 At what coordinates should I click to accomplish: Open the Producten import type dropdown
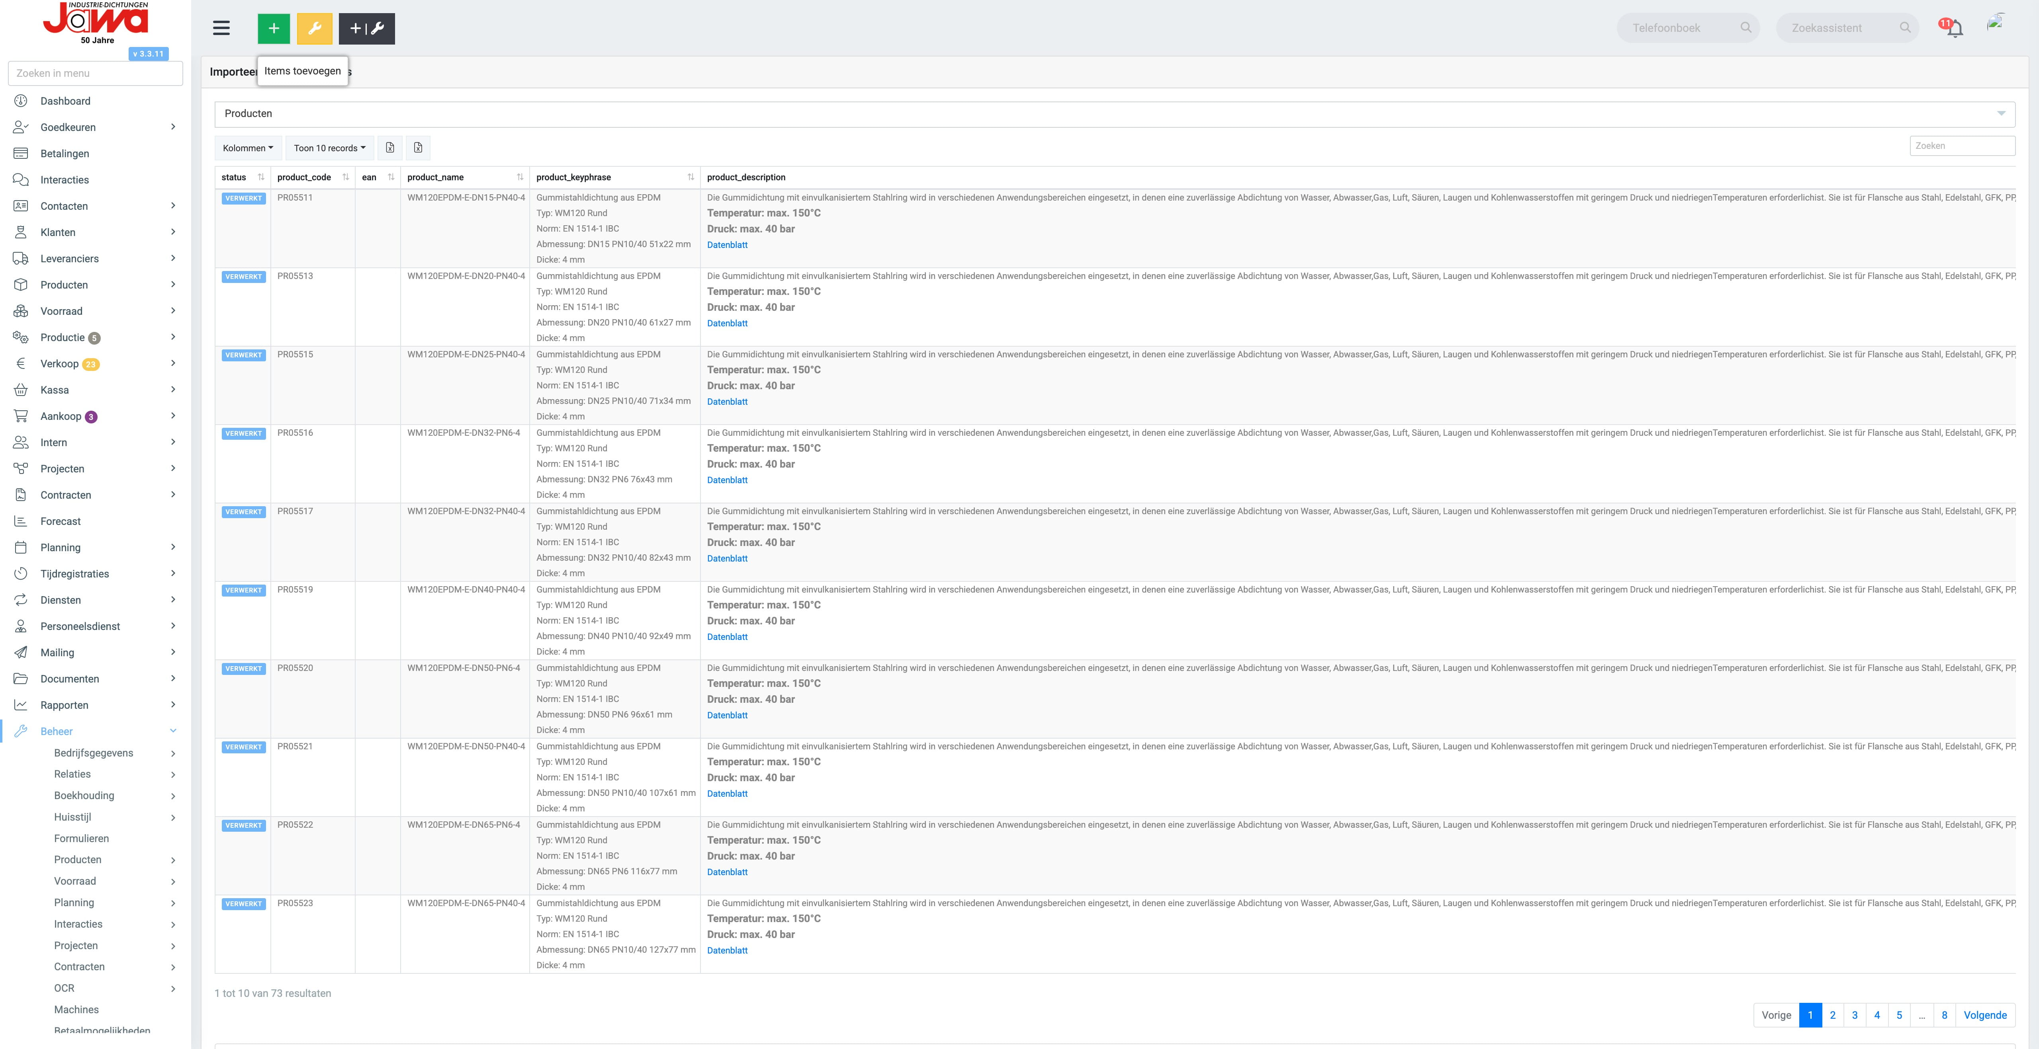pos(1115,114)
